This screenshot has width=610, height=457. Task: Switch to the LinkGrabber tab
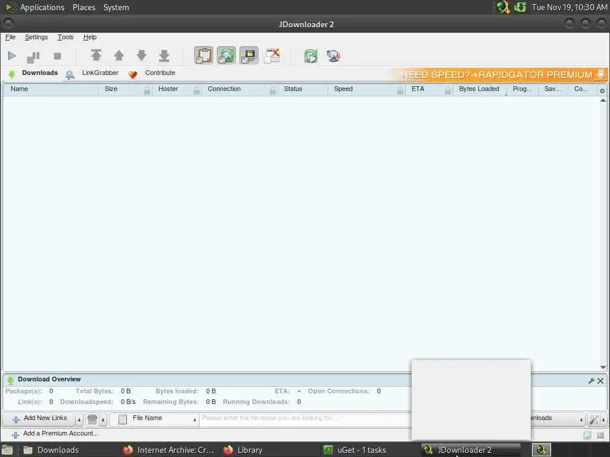pyautogui.click(x=92, y=73)
